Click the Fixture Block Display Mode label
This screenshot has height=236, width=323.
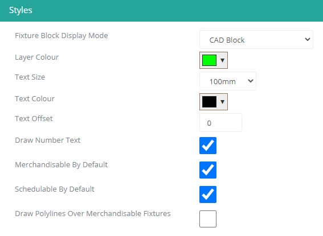[62, 36]
